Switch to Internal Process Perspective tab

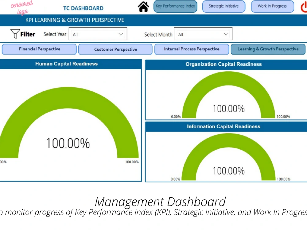[192, 49]
